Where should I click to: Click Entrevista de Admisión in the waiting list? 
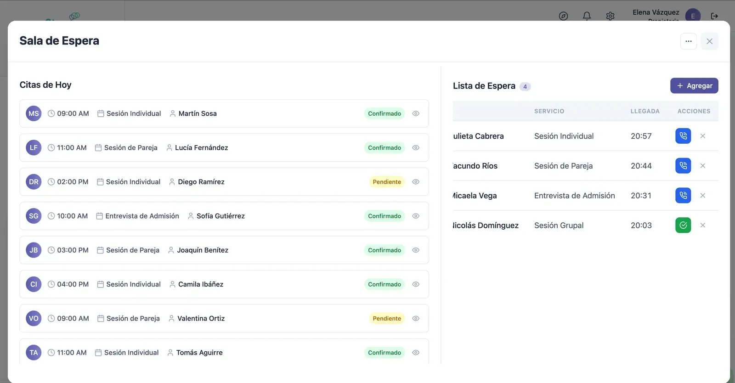click(575, 196)
